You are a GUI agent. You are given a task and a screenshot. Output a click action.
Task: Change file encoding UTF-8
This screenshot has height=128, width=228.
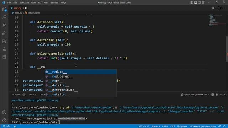(x=165, y=126)
